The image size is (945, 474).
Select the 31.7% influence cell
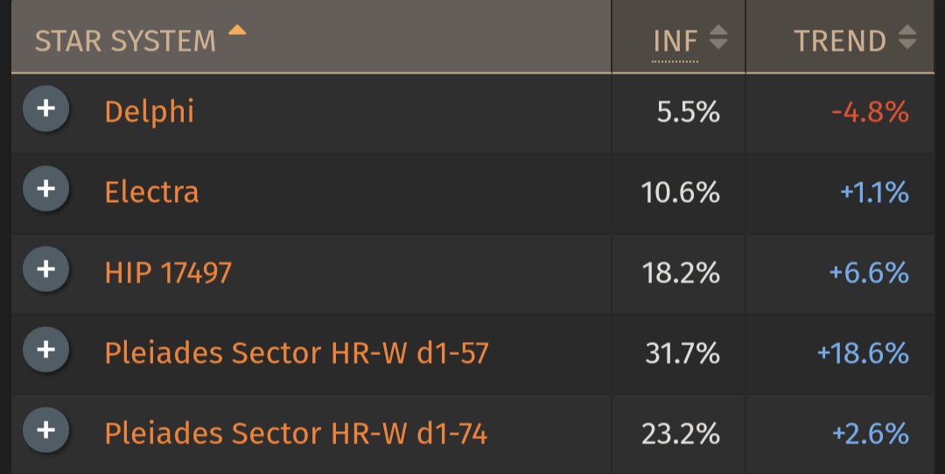682,353
